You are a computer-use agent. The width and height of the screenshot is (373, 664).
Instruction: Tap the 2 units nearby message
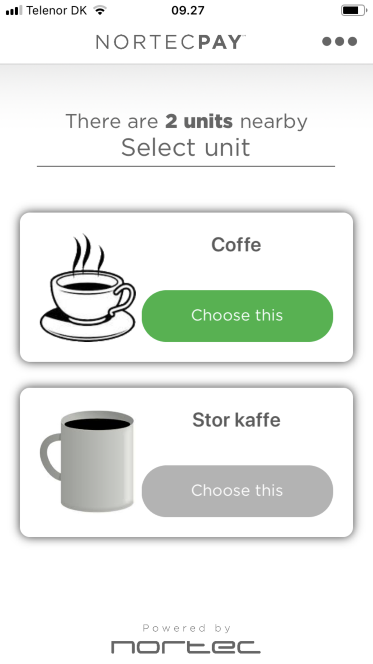tap(186, 121)
